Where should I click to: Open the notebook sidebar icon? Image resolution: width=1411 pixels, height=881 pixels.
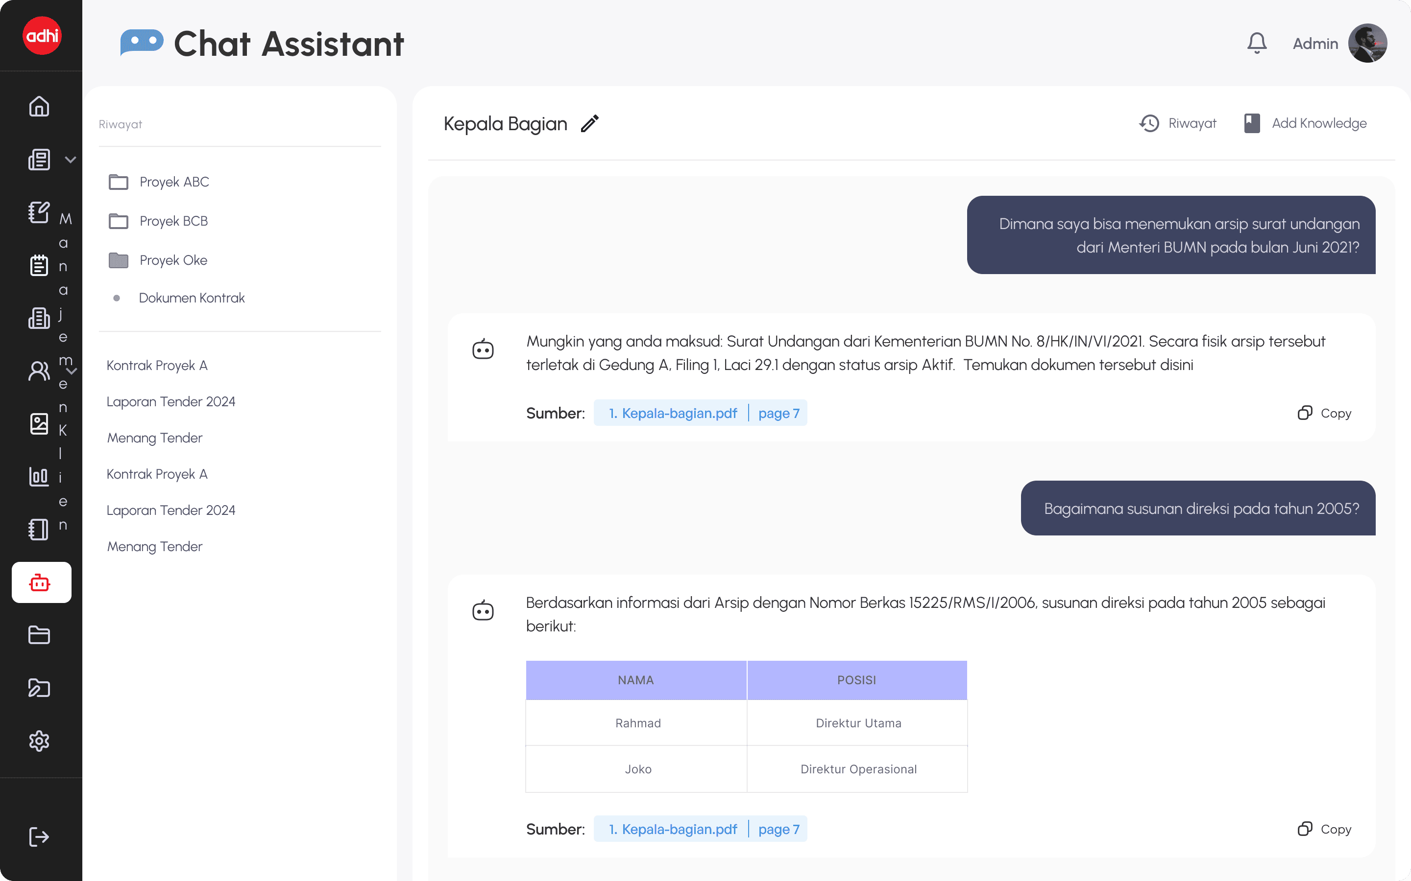tap(39, 529)
